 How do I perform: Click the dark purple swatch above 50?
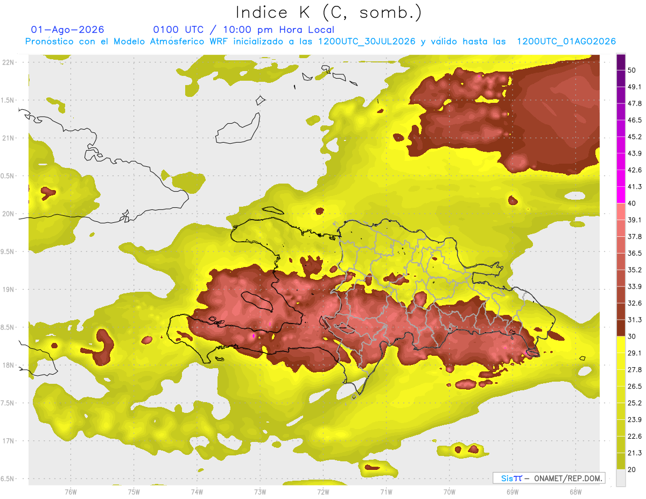(621, 62)
